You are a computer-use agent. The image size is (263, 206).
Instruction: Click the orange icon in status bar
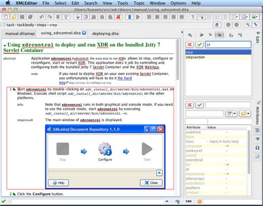click(199, 202)
